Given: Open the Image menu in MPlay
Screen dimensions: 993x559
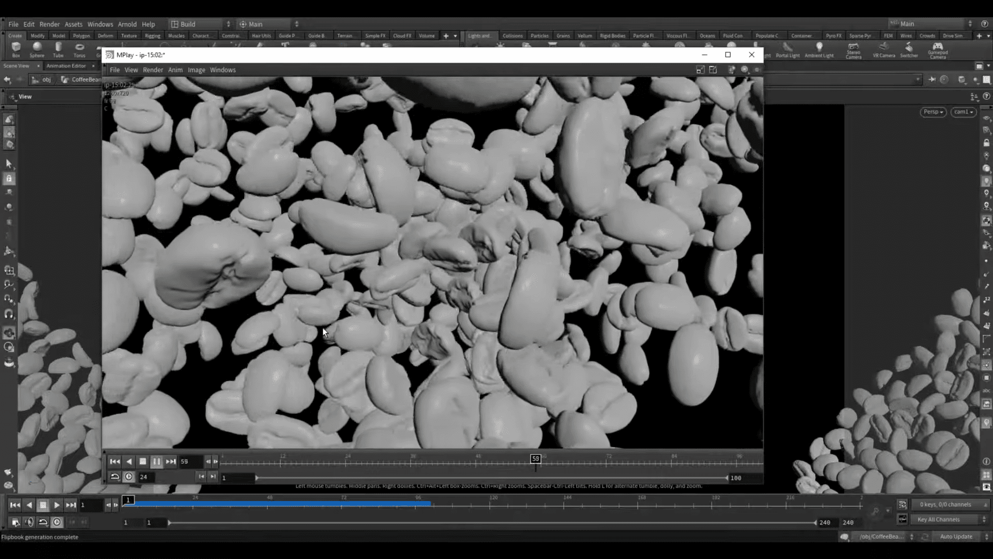Looking at the screenshot, I should (x=197, y=69).
